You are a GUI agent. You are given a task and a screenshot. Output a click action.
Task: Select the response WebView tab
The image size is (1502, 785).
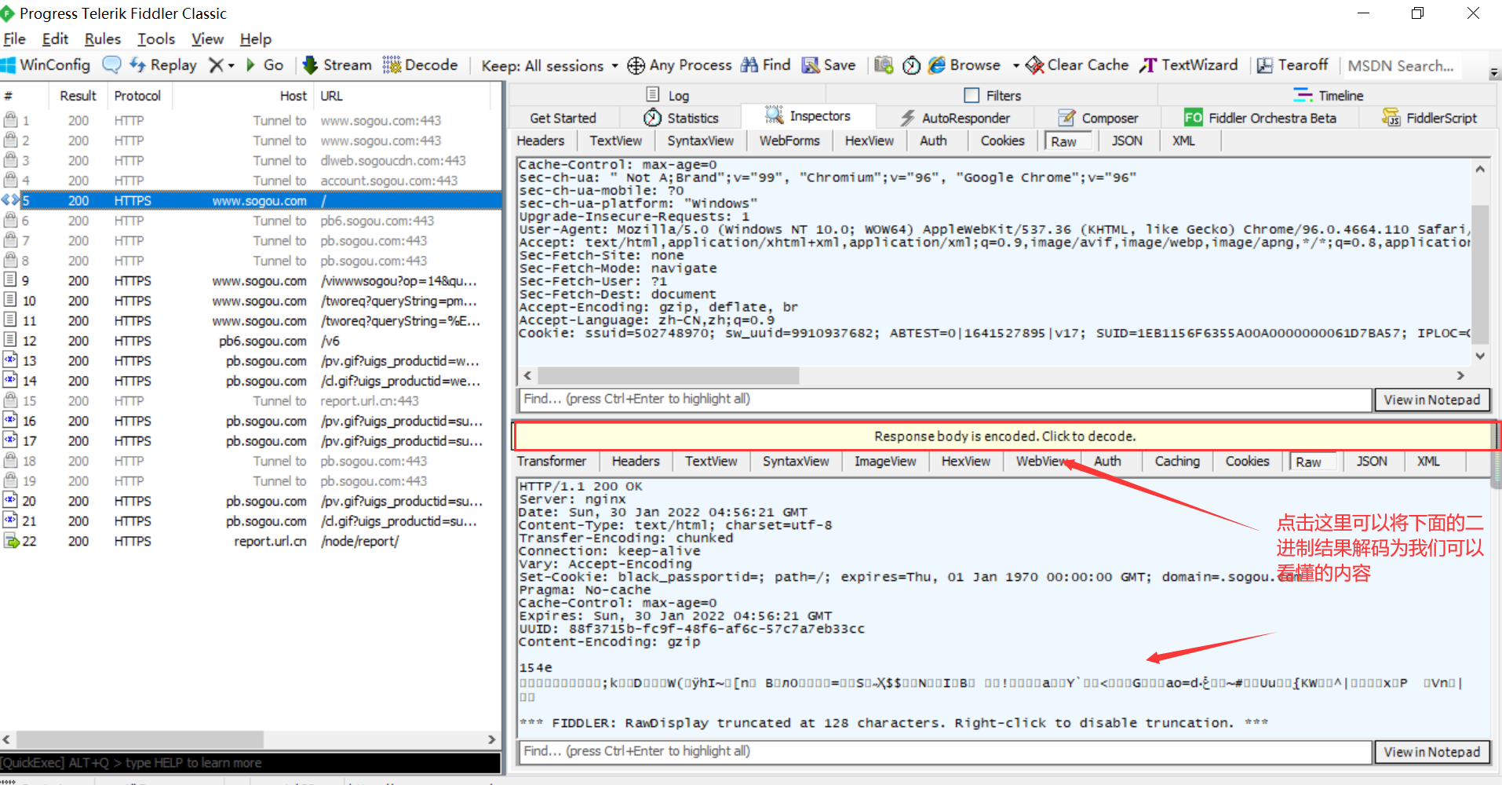1042,461
